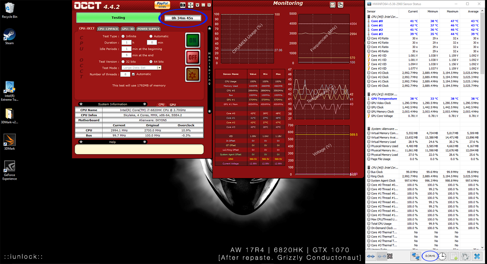
Task: Collapse the Help panel arrow
Action: click(145, 142)
